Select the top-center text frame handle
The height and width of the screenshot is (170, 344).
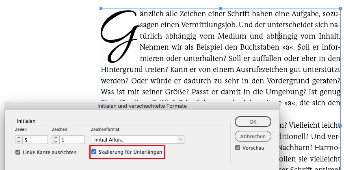tap(221, 8)
